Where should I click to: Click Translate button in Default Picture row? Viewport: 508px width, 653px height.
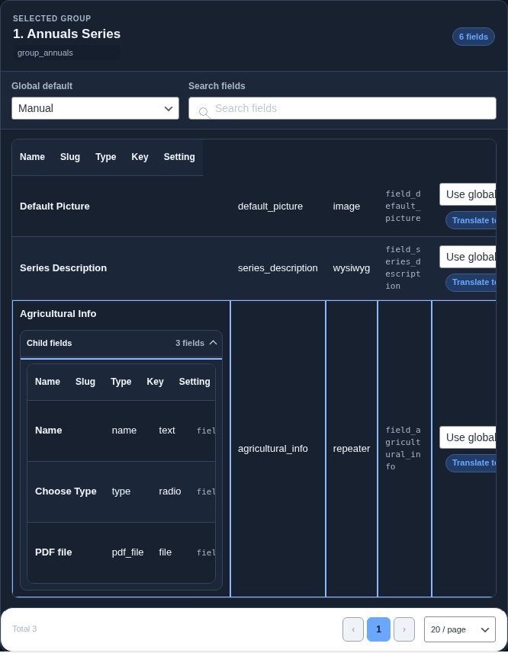pyautogui.click(x=471, y=220)
